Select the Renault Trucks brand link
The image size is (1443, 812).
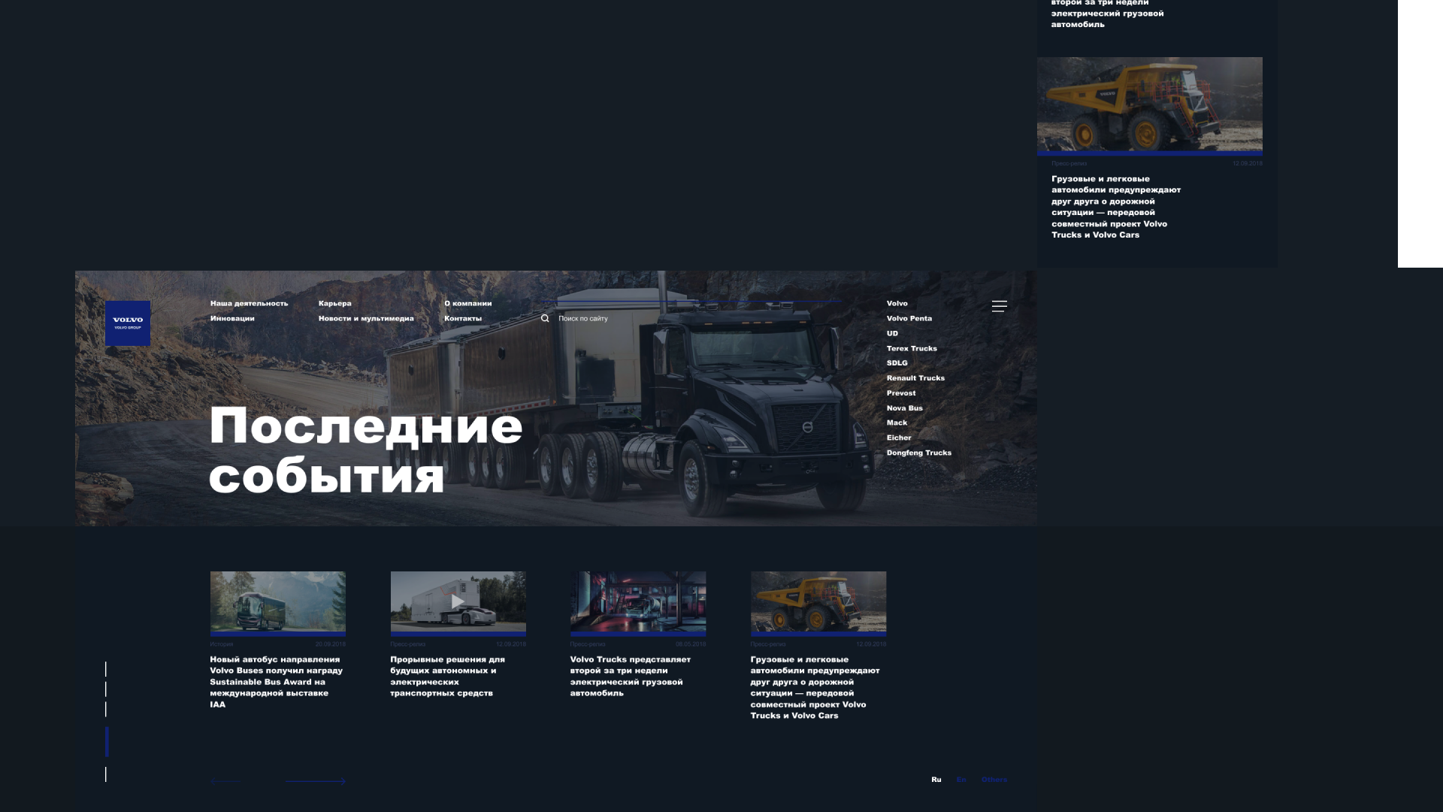915,378
